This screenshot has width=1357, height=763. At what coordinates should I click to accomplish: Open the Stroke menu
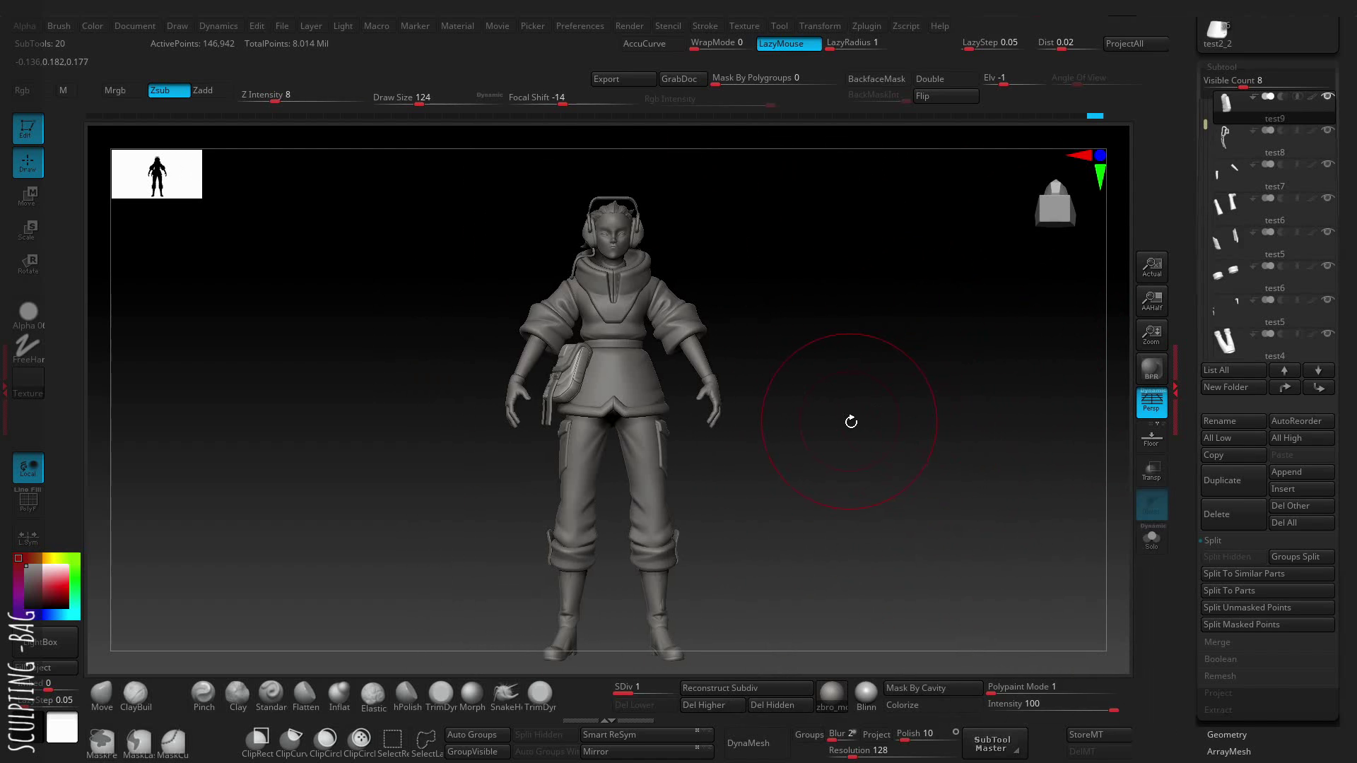click(x=705, y=25)
